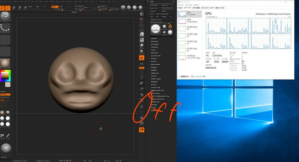299x162 pixels.
Task: Open the Dots stroke type selector
Action: click(x=5, y=29)
